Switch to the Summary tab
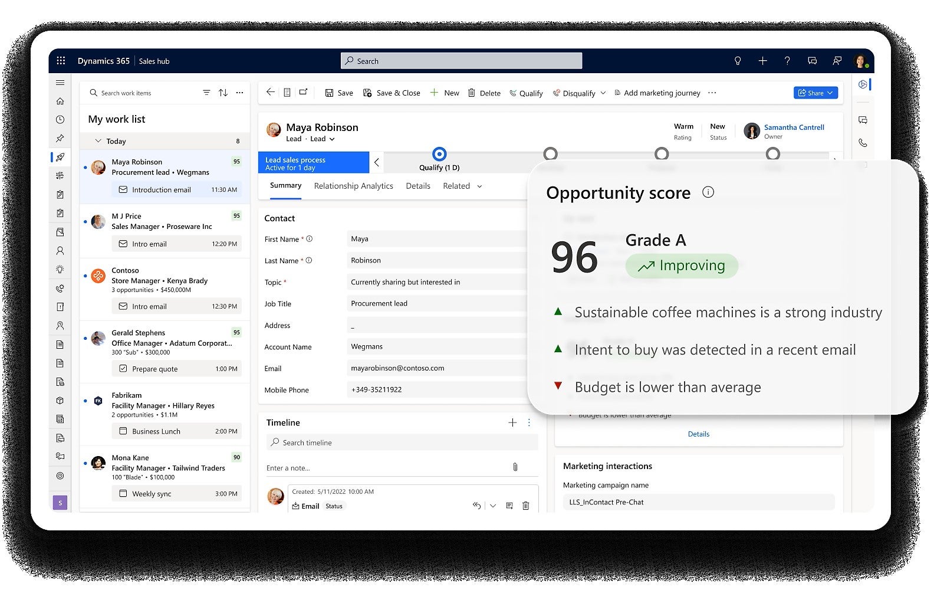This screenshot has width=934, height=590. point(285,185)
